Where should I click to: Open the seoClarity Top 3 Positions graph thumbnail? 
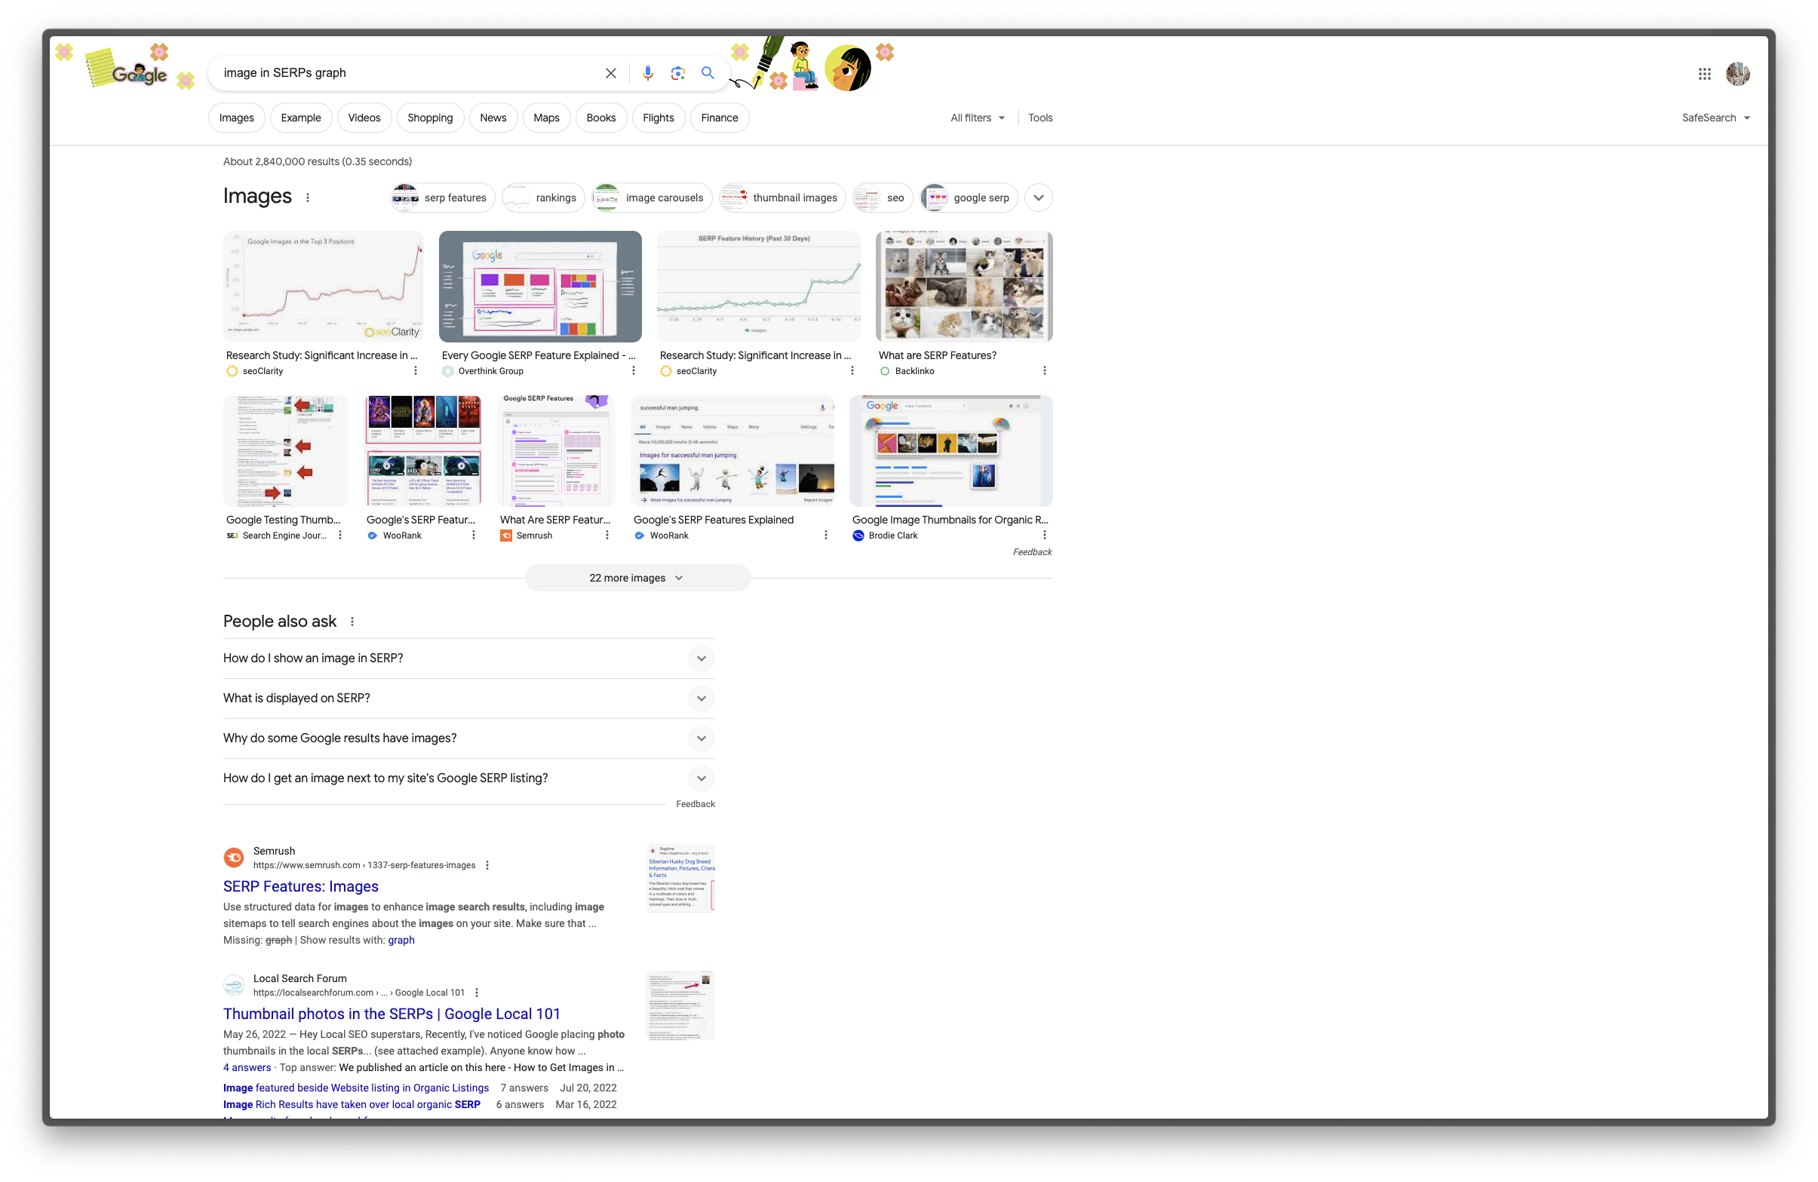click(323, 287)
